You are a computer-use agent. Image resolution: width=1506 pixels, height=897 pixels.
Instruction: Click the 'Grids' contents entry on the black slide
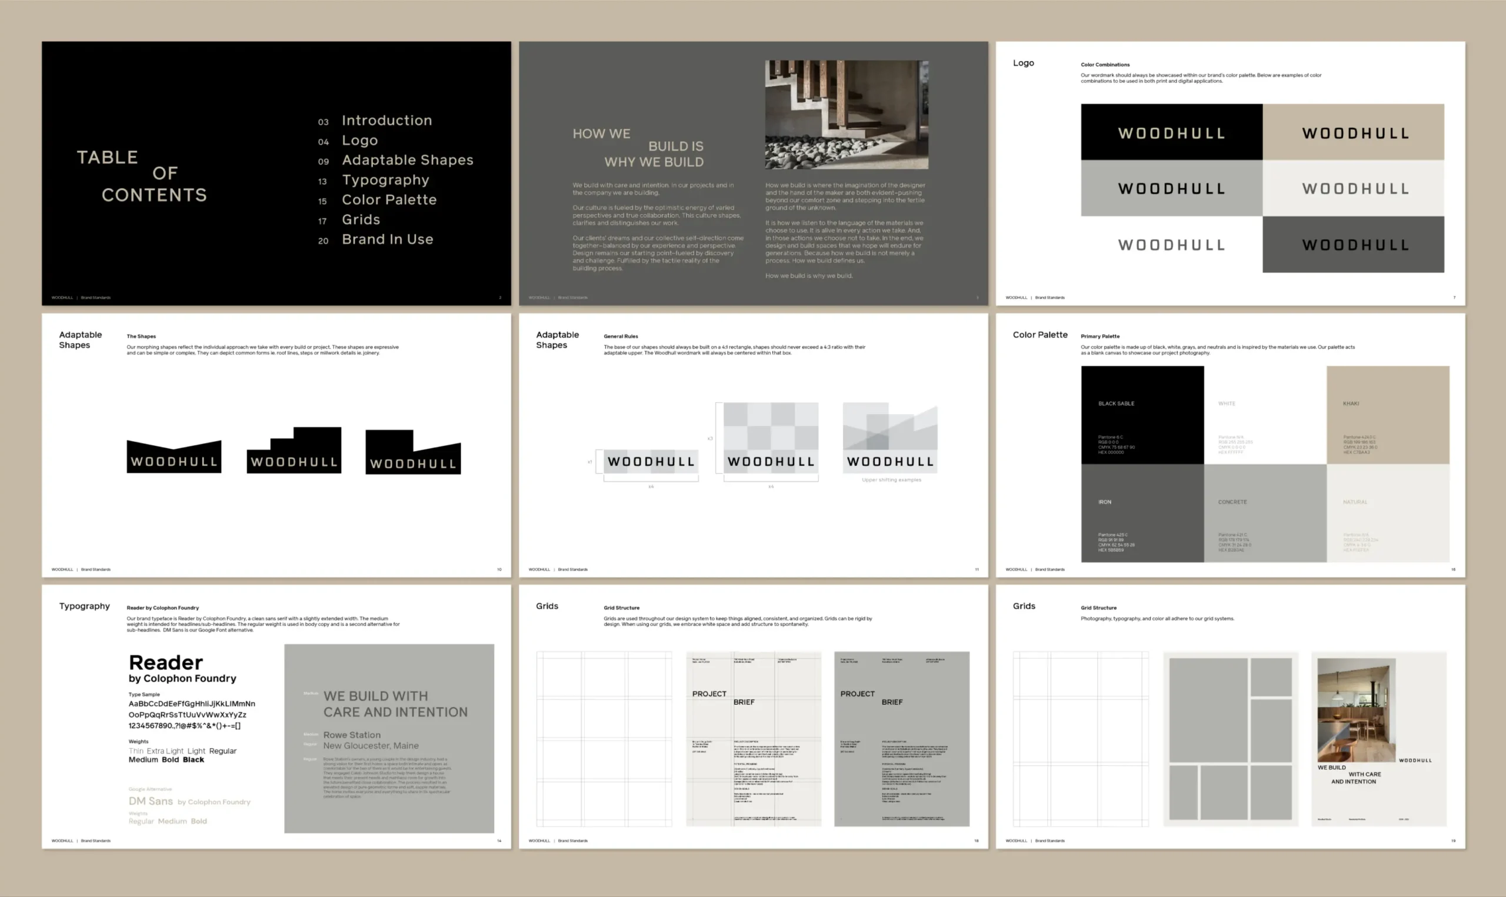pos(361,219)
